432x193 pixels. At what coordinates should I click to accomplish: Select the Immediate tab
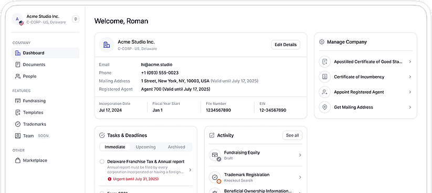tap(115, 147)
